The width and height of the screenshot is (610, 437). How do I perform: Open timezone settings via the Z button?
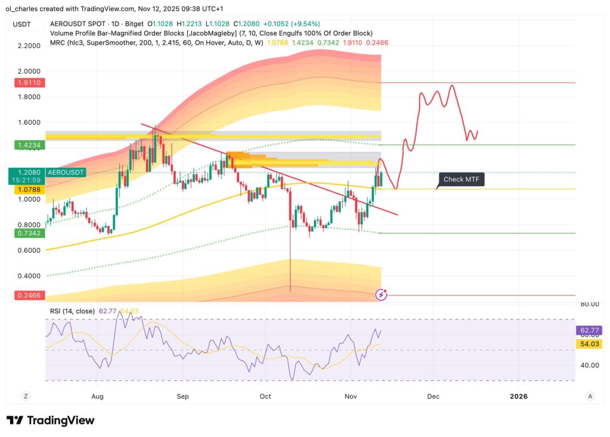[25, 396]
